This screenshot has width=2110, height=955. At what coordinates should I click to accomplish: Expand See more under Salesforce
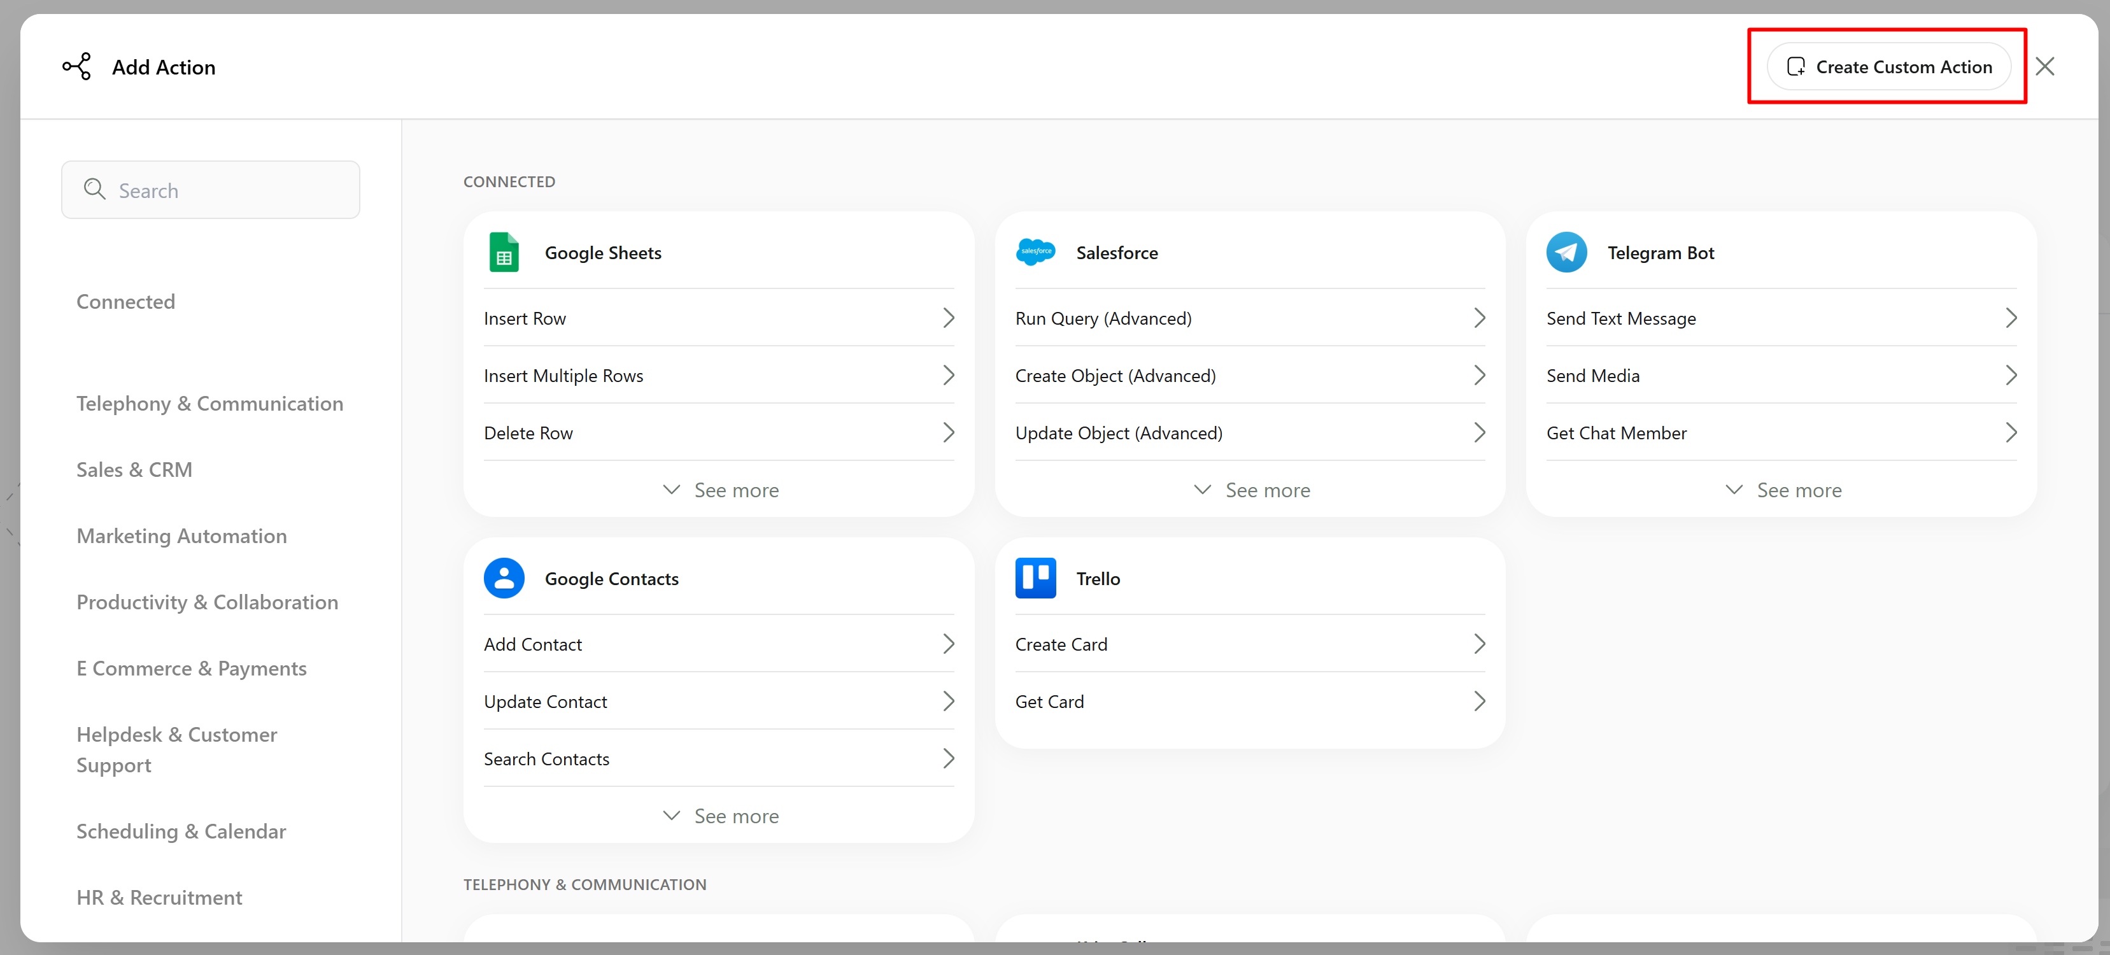[1250, 490]
